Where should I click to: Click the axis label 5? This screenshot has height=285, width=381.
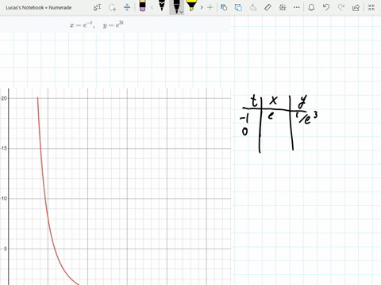point(6,249)
